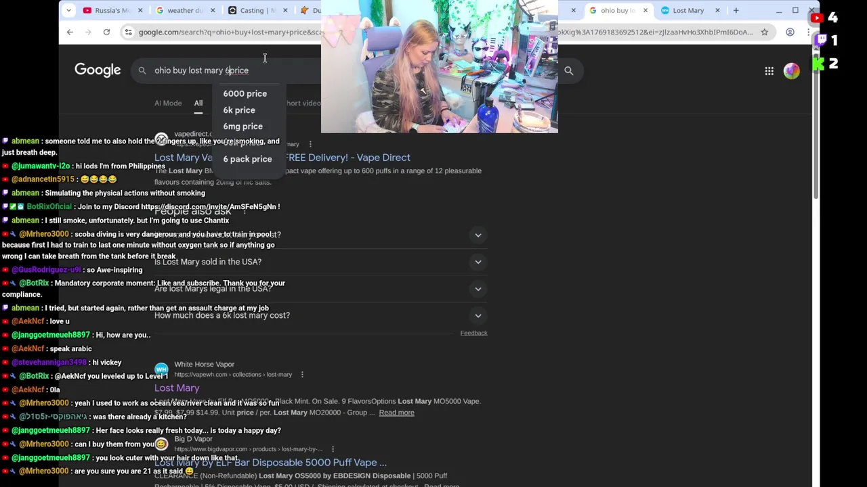Image resolution: width=867 pixels, height=487 pixels.
Task: Click the Feedback link
Action: (473, 333)
